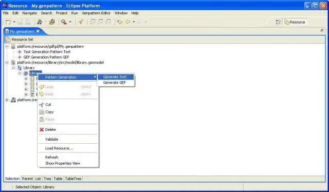Open the Navigate menu
Screen dimensions: 329x192
pyautogui.click(x=30, y=13)
